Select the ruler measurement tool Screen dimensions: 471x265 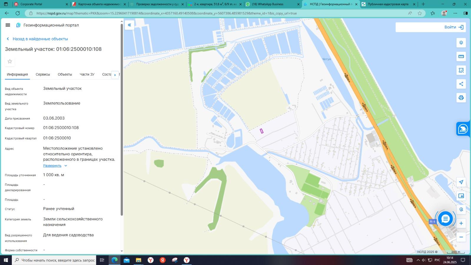461,57
